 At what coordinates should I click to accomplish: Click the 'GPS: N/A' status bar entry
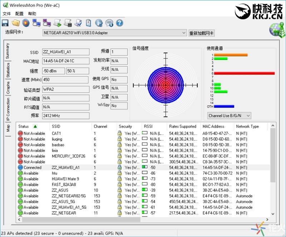click(x=114, y=233)
